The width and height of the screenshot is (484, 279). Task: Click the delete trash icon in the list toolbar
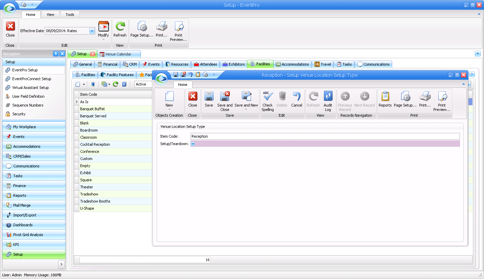[x=93, y=84]
